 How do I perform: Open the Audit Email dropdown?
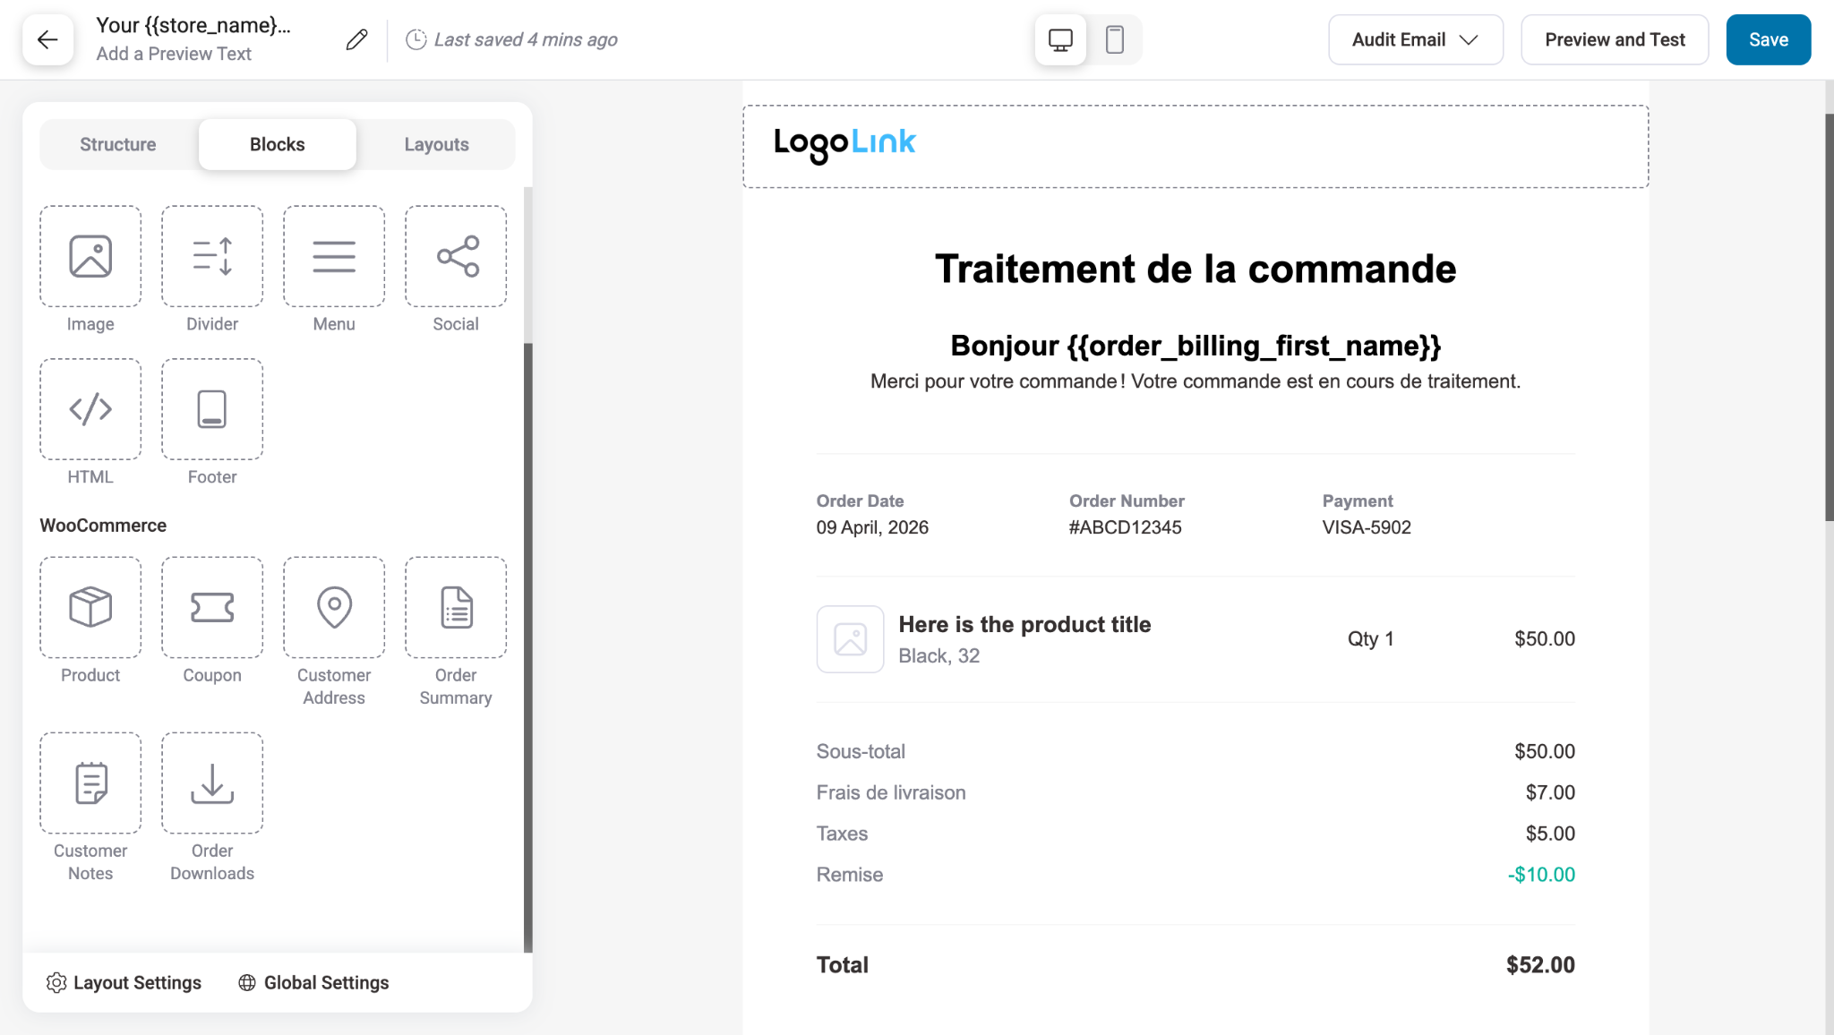coord(1415,39)
